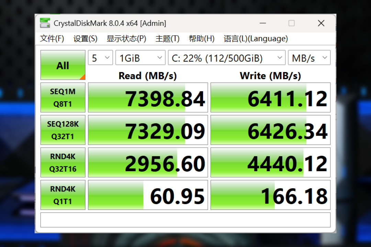Open the 设置(S) menu
Image resolution: width=371 pixels, height=247 pixels.
[x=85, y=38]
